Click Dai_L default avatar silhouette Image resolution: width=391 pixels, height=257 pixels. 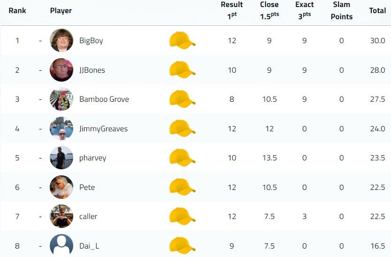click(61, 245)
